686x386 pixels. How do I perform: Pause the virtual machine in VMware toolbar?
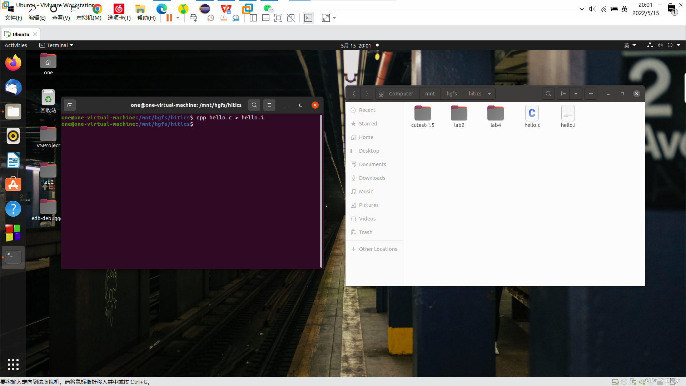[x=169, y=18]
